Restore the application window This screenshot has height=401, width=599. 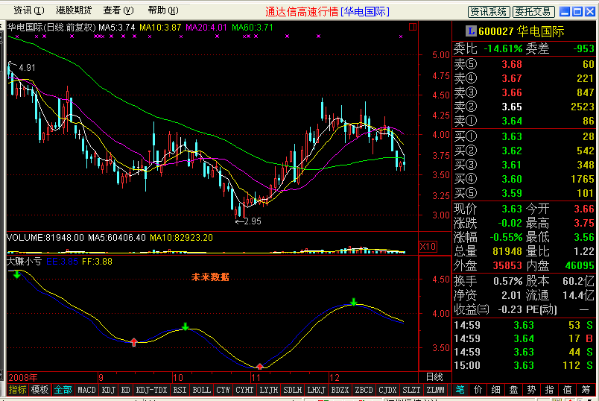[577, 11]
